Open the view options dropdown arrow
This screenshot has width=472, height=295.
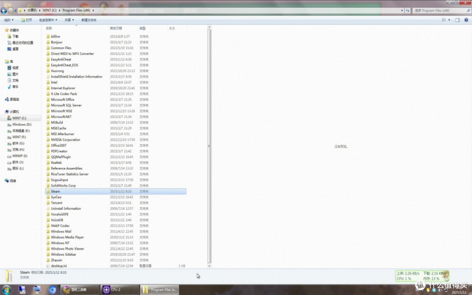click(x=449, y=20)
